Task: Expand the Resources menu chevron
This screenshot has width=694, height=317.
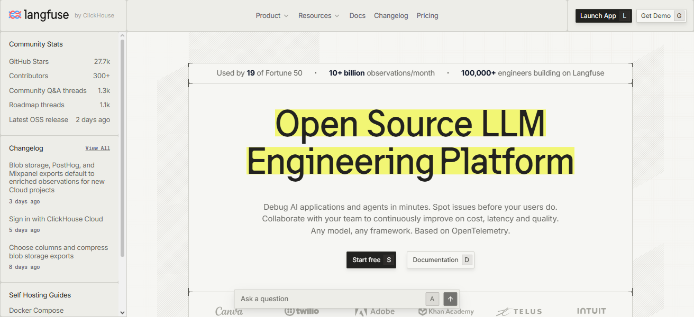Action: (337, 16)
